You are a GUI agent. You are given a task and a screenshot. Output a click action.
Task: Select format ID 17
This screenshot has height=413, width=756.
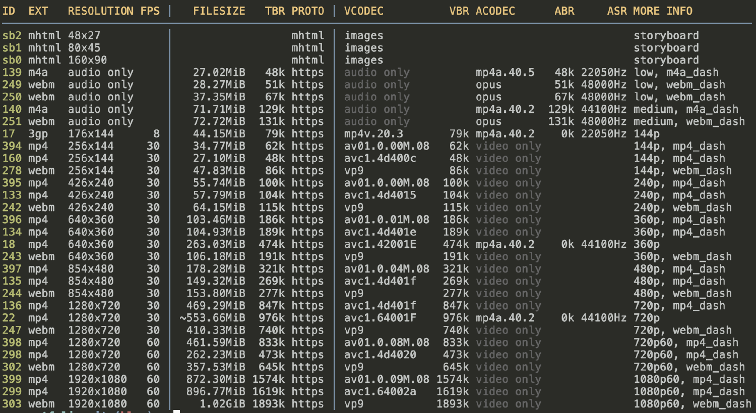9,134
